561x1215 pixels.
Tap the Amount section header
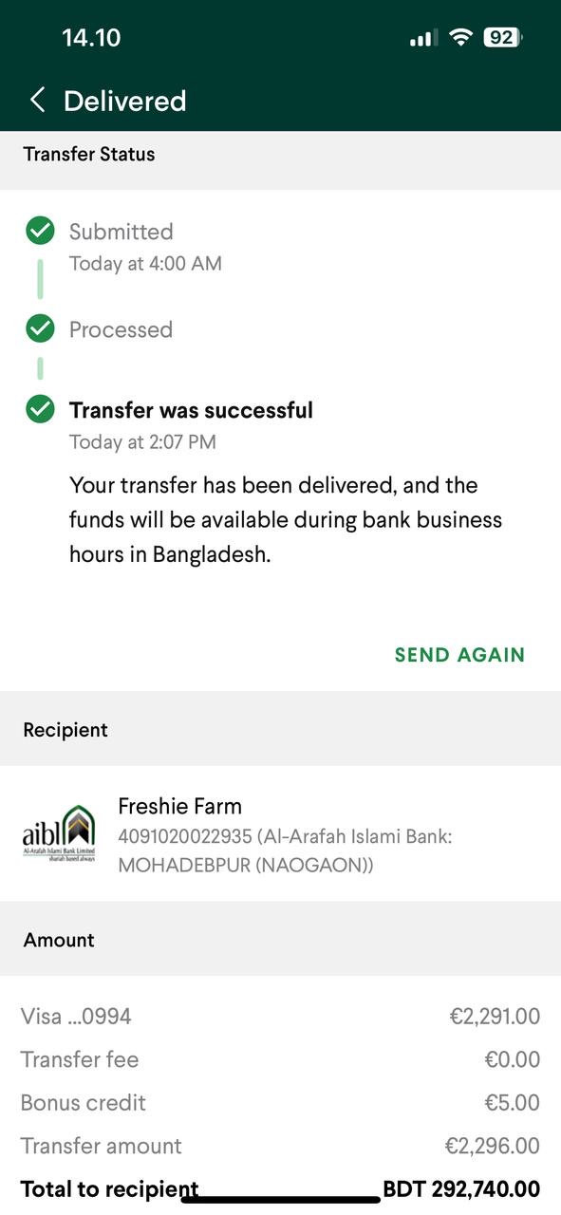click(x=59, y=939)
